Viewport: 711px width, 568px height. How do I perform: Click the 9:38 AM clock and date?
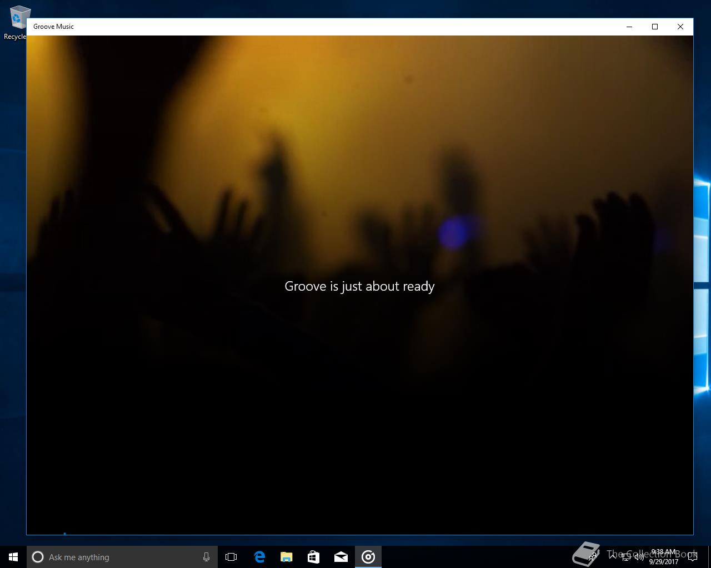coord(664,557)
